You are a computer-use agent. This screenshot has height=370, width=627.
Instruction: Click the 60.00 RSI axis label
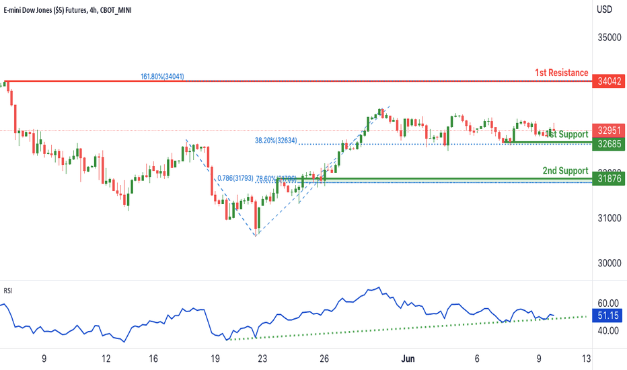[607, 303]
